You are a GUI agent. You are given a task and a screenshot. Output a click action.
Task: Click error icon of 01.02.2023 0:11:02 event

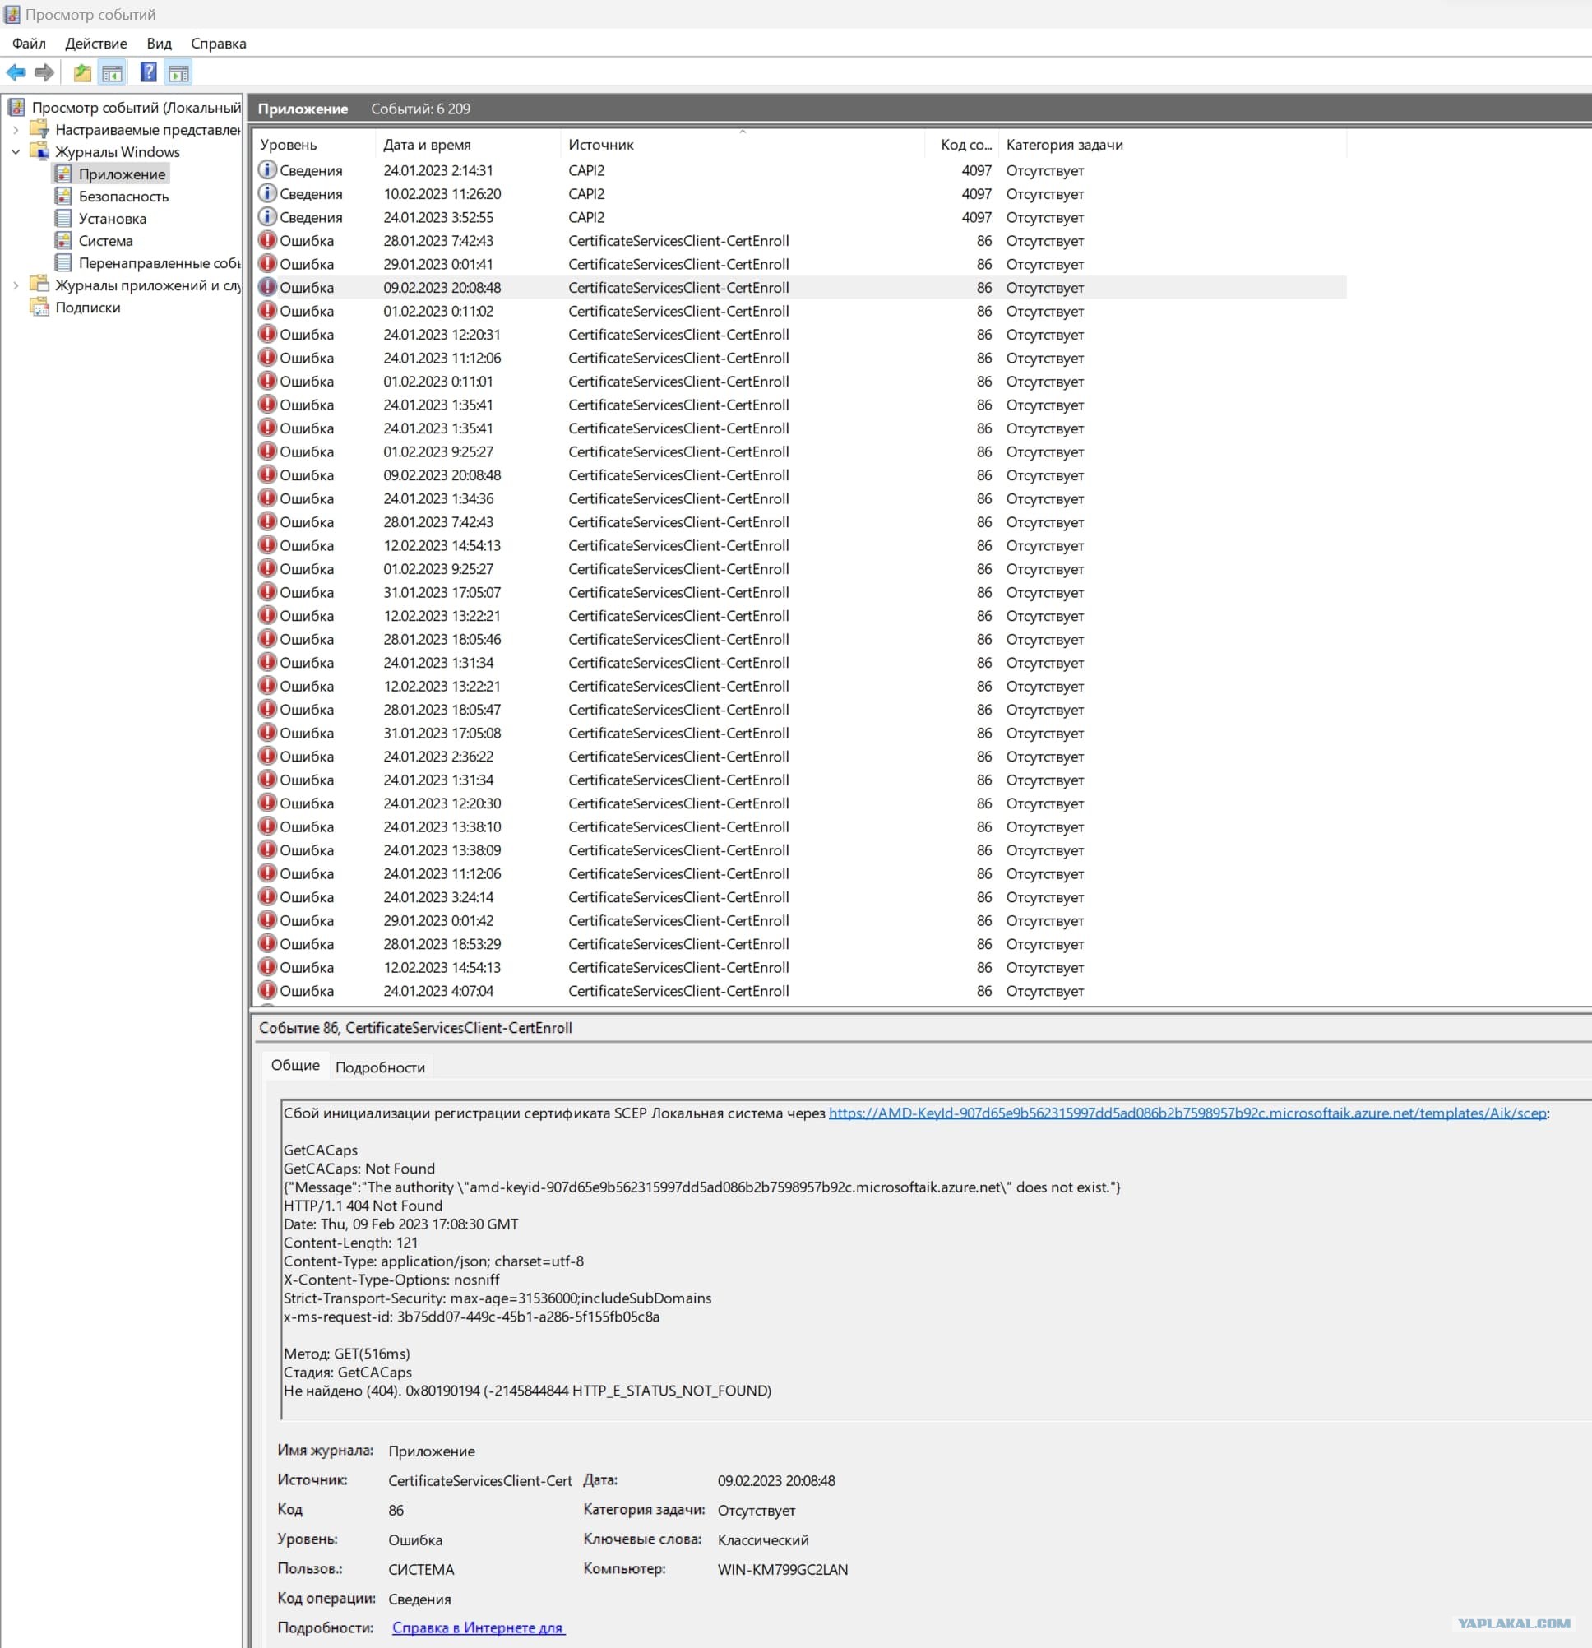pyautogui.click(x=267, y=310)
